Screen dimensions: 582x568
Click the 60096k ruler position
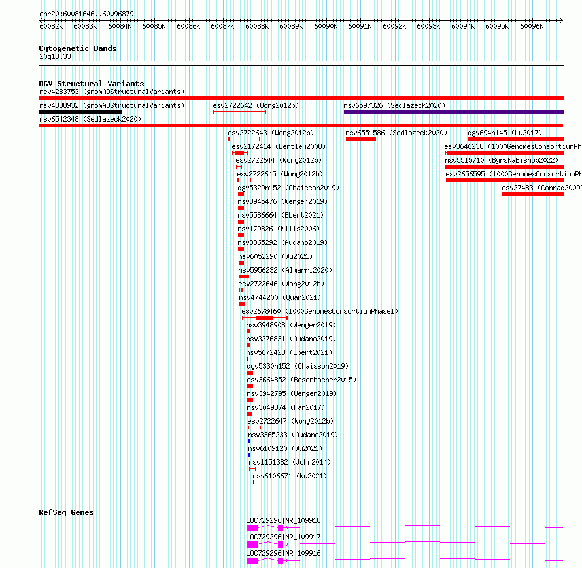pos(532,26)
